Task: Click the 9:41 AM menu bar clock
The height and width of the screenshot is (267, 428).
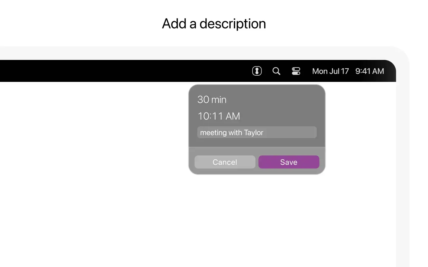Action: click(369, 71)
